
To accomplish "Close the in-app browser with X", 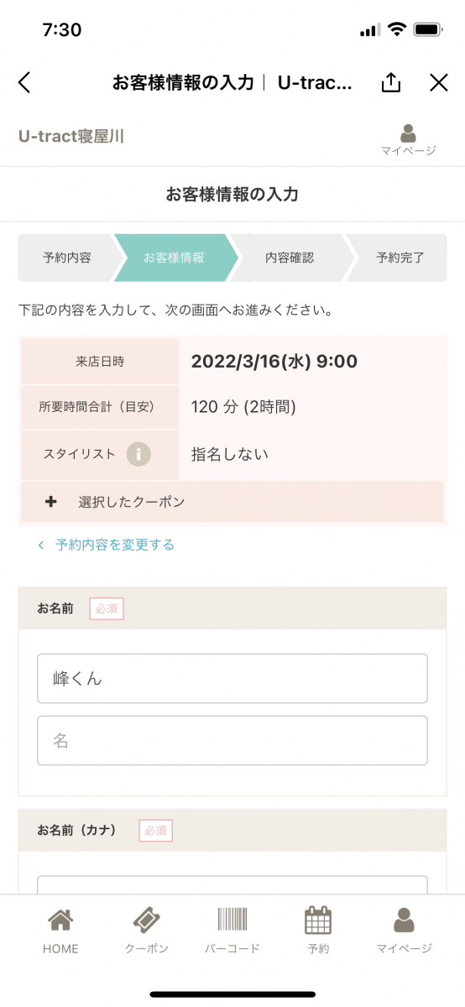I will (438, 82).
